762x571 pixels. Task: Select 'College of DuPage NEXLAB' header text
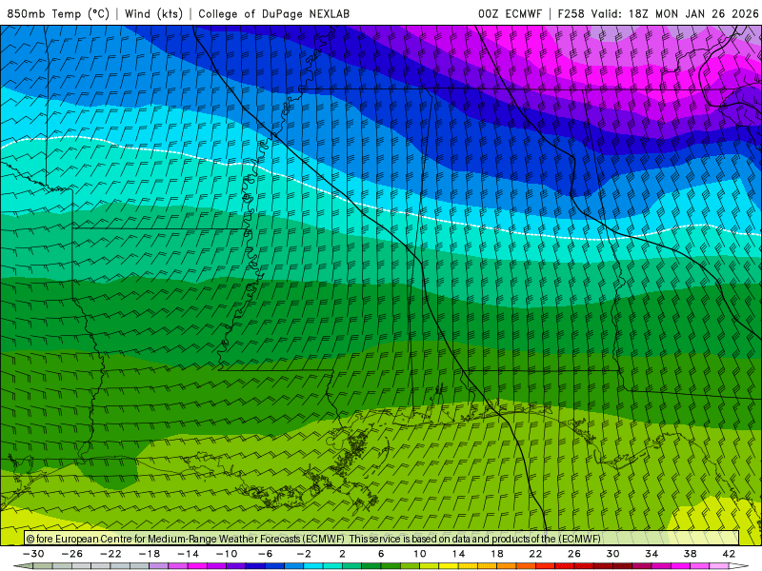point(273,13)
